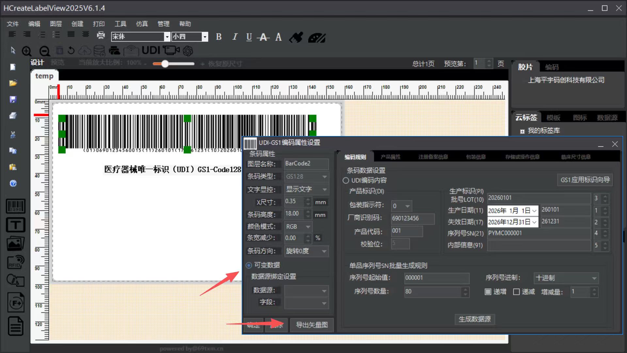This screenshot has width=627, height=353.
Task: Toggle bold text formatting
Action: (x=219, y=37)
